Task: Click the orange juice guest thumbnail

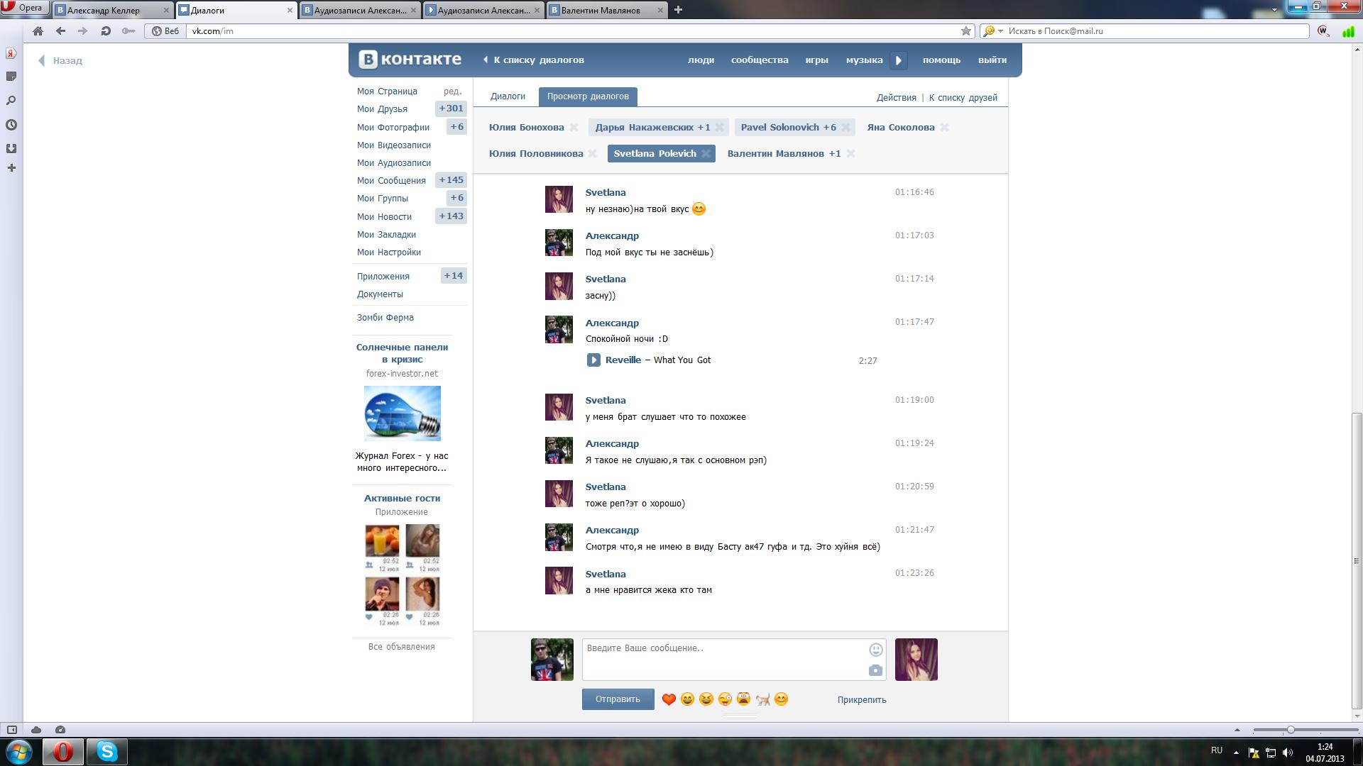Action: point(382,540)
